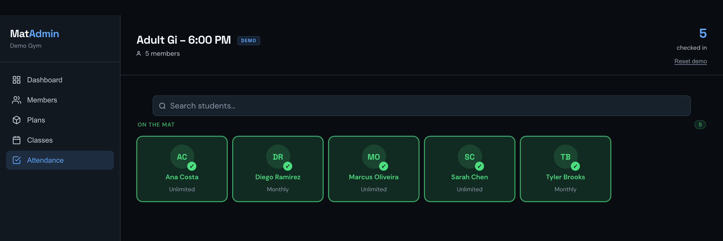Click the DEMO badge
Image resolution: width=723 pixels, height=241 pixels.
click(x=249, y=41)
